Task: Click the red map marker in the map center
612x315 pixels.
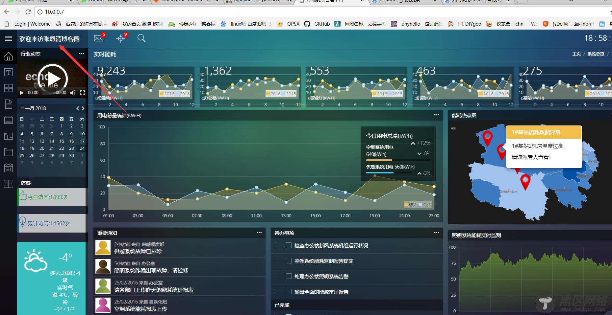Action: pos(525,182)
